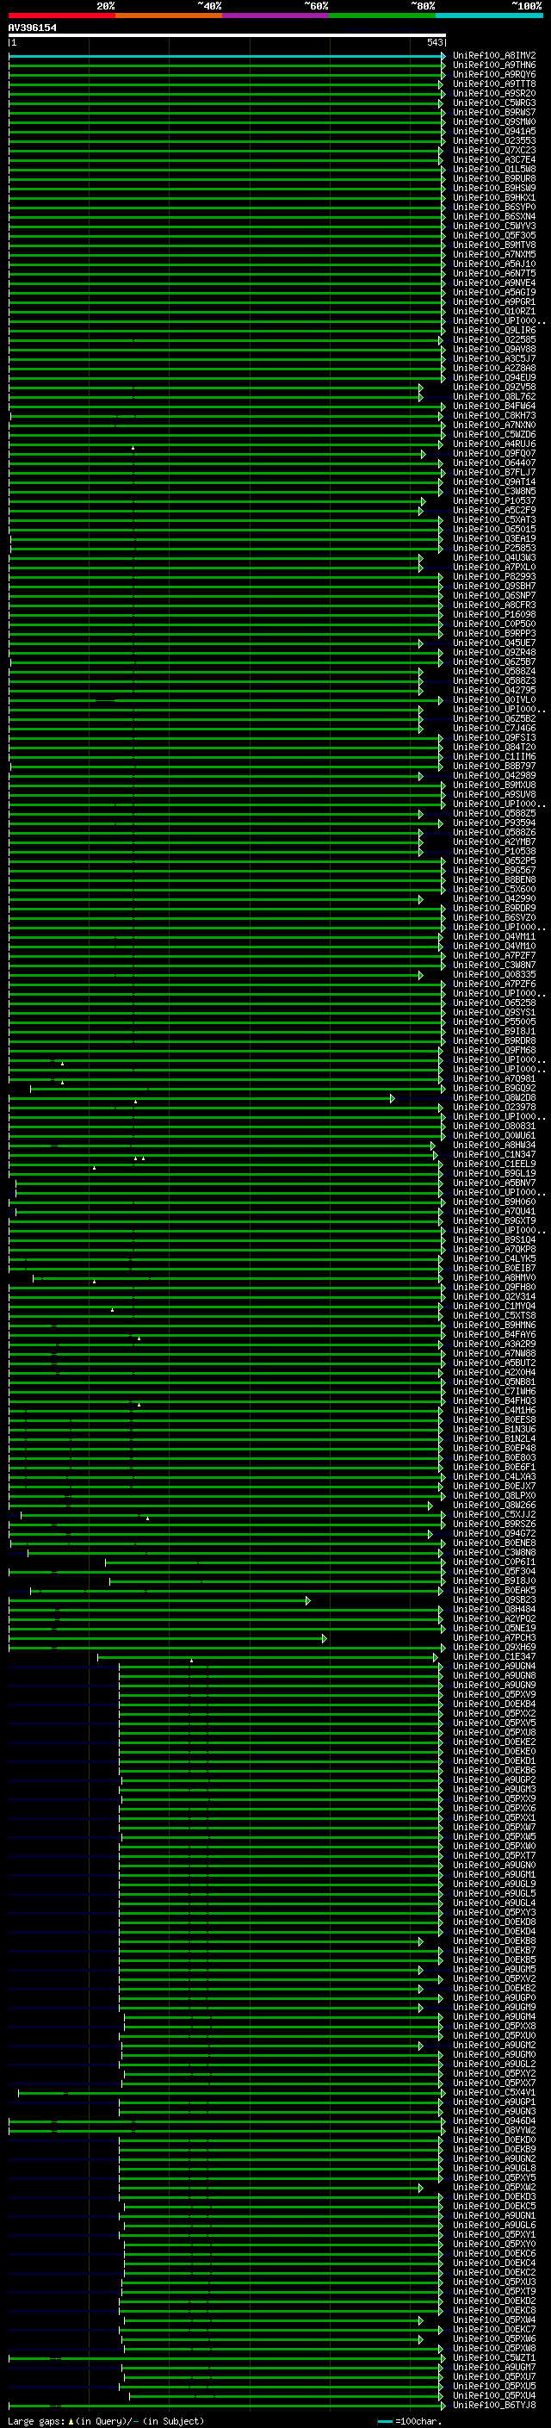Open hit UniRef100_A9RQY6

[493, 76]
